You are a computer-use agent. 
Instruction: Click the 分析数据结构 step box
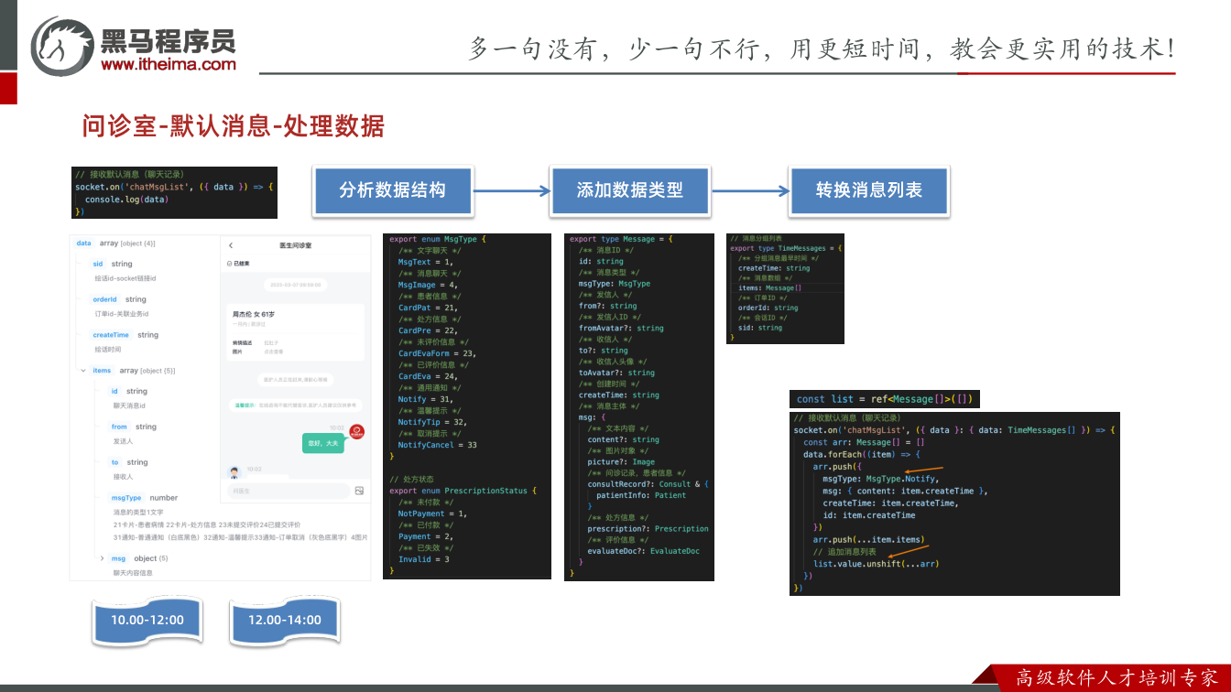coord(392,190)
